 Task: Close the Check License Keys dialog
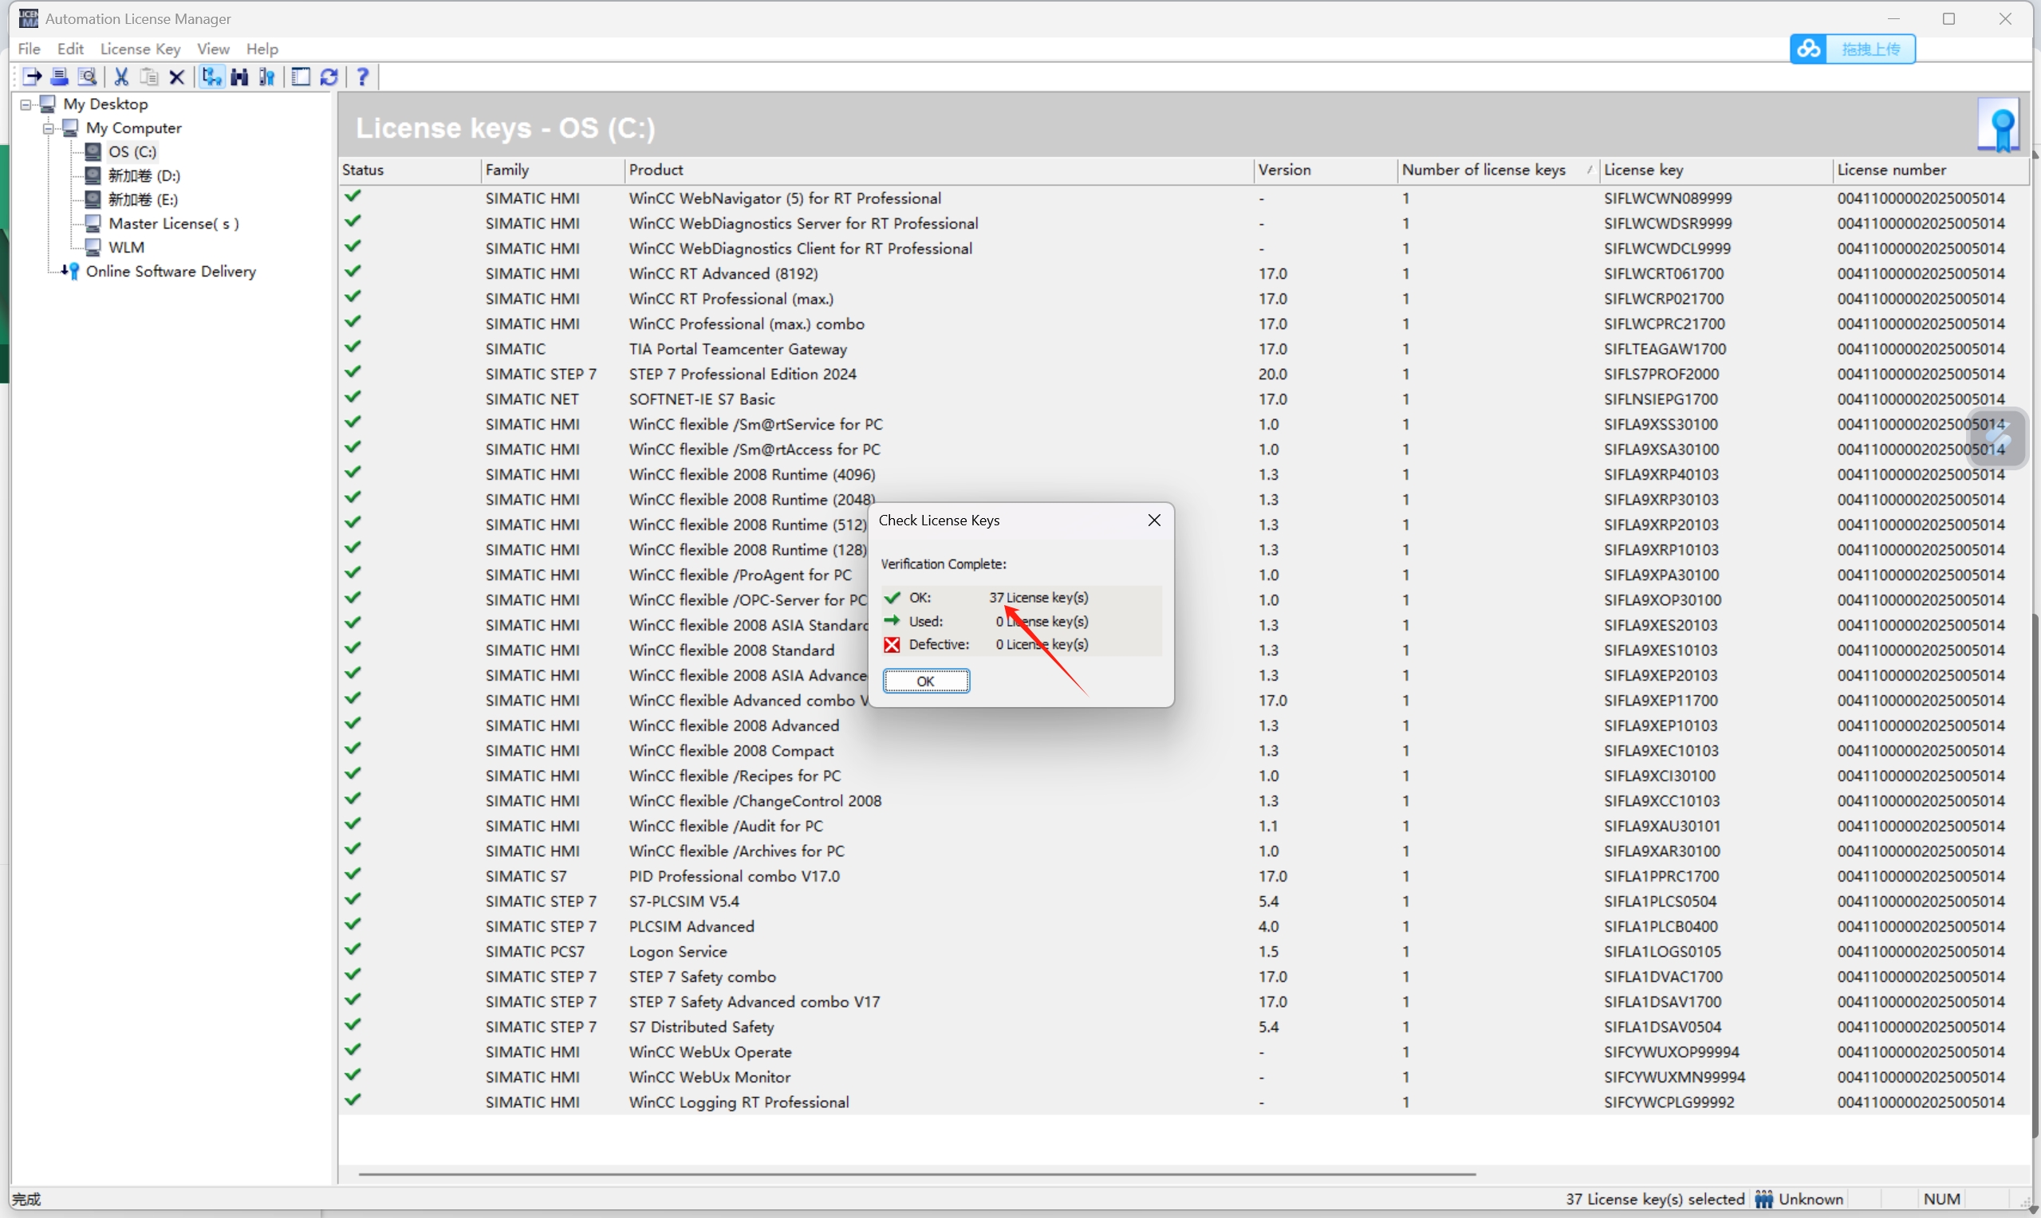tap(1153, 521)
